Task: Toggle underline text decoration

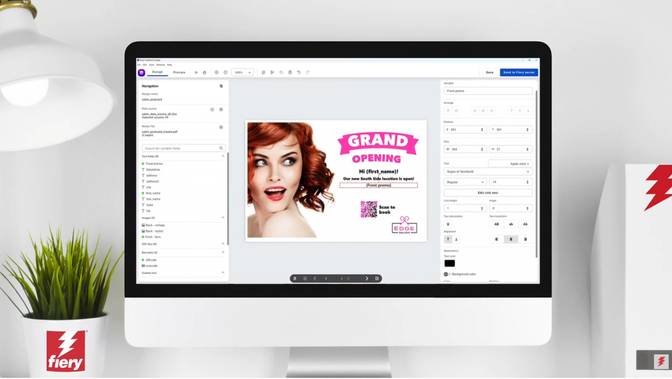Action: [x=448, y=224]
